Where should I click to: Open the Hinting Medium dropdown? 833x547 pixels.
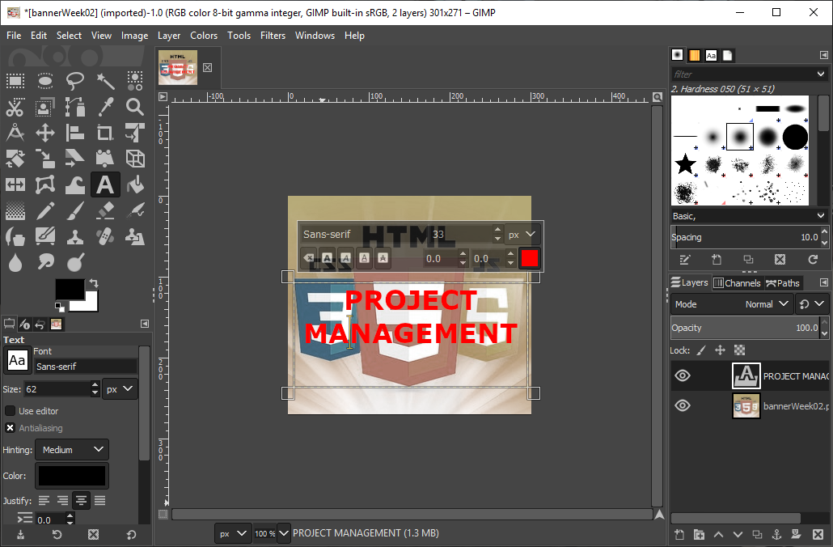[72, 450]
